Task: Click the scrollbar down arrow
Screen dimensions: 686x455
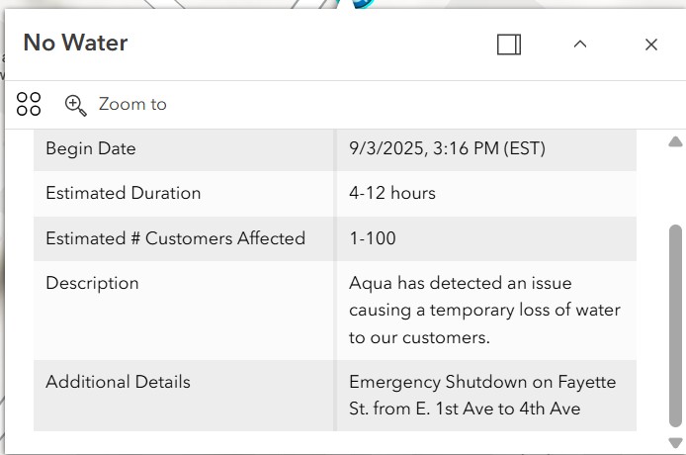Action: 675,443
